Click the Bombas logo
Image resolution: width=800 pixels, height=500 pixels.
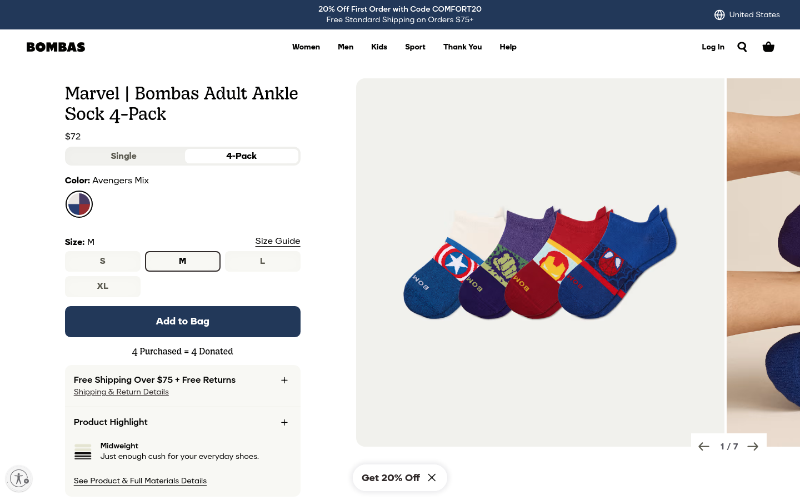(x=56, y=47)
